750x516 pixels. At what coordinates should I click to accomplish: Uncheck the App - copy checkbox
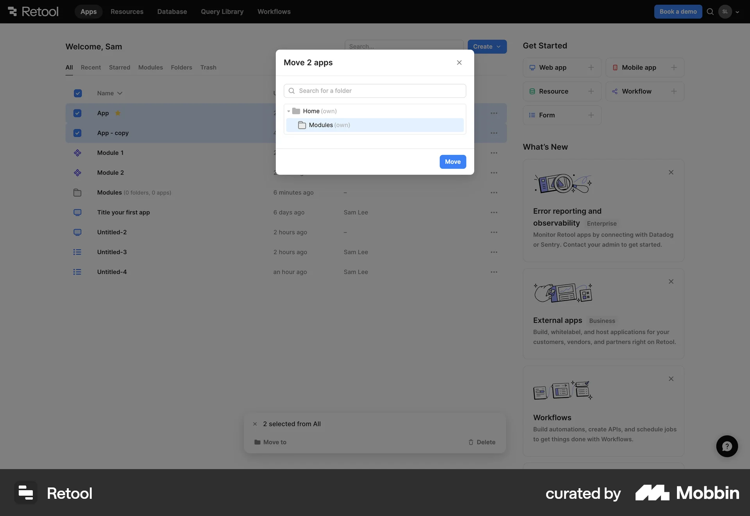click(x=77, y=133)
